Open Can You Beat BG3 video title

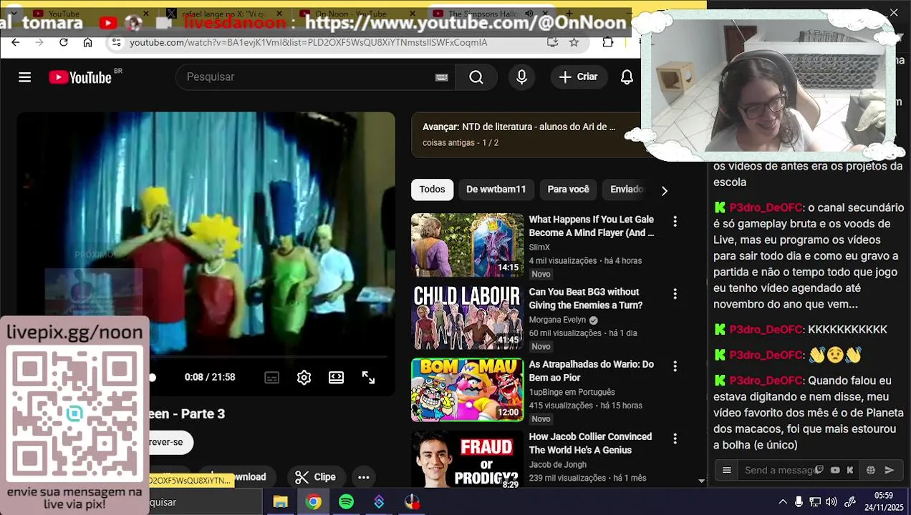coord(586,298)
